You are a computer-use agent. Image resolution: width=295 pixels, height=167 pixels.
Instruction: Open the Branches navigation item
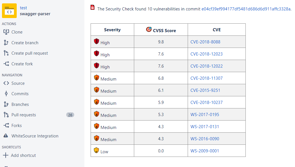coord(20,104)
